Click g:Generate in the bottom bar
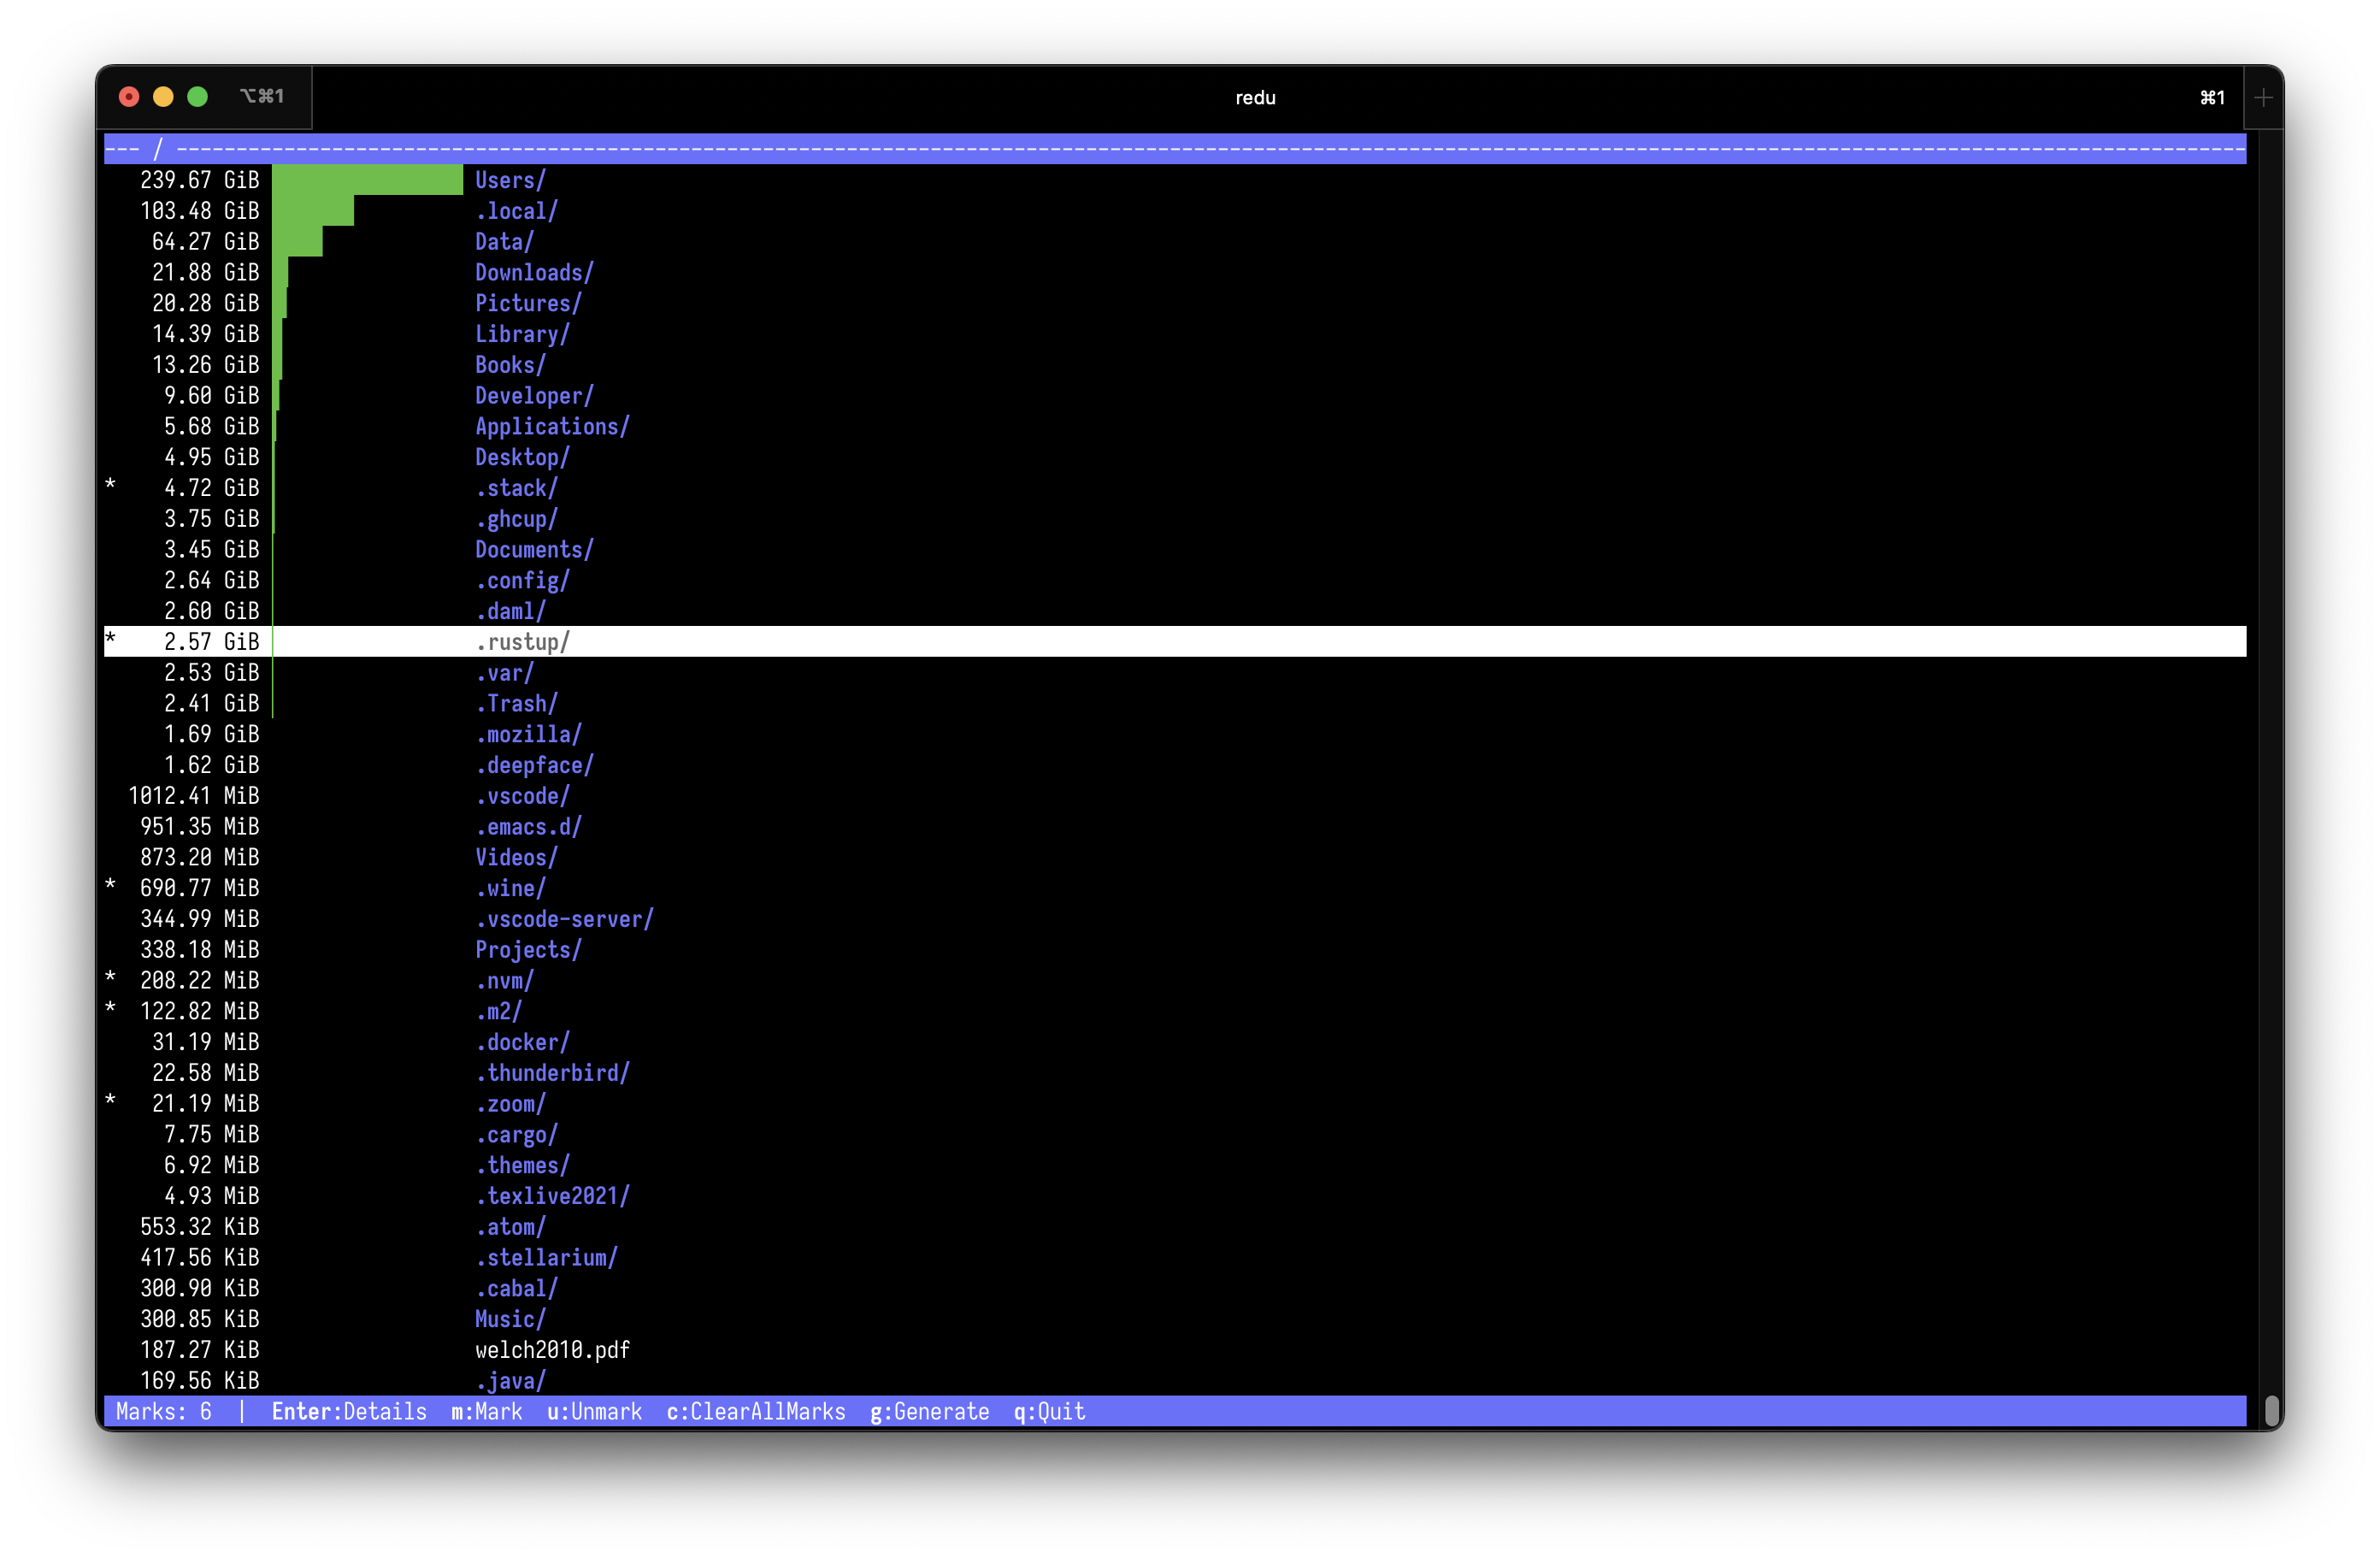This screenshot has width=2380, height=1558. [929, 1411]
